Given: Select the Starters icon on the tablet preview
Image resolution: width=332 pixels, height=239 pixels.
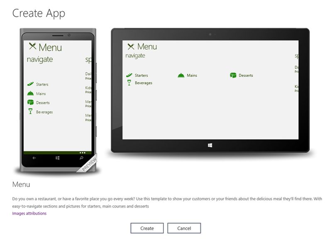Looking at the screenshot, I should pos(129,75).
